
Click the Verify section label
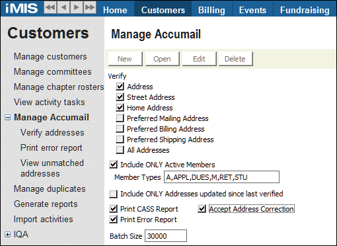click(x=118, y=76)
